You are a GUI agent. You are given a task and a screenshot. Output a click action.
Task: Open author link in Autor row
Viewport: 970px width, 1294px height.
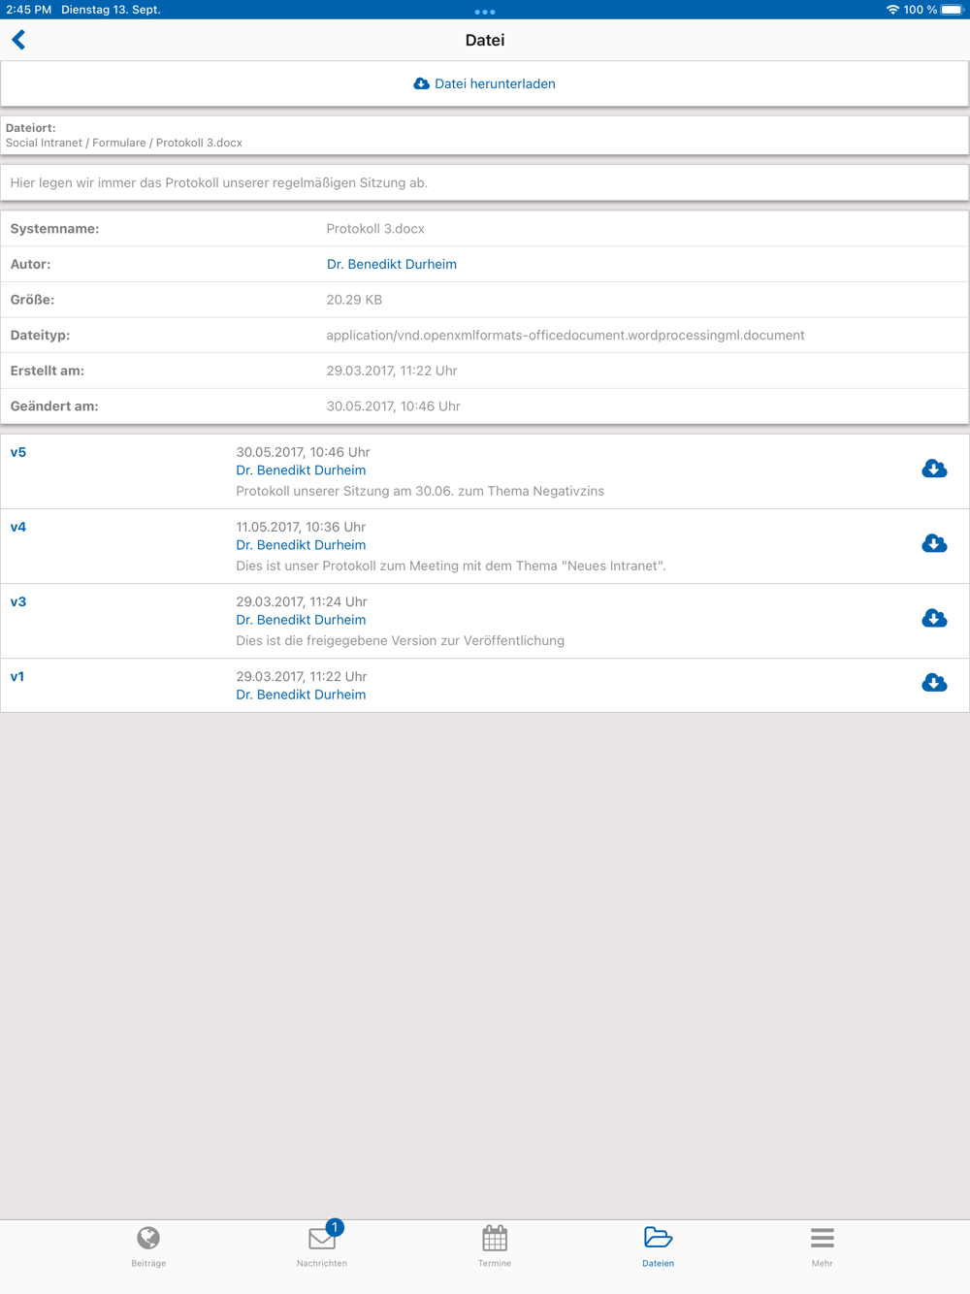[392, 264]
